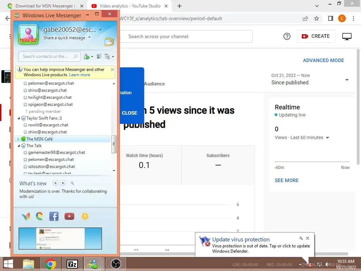The width and height of the screenshot is (361, 271).
Task: Collapse The Talk group
Action: click(19, 146)
